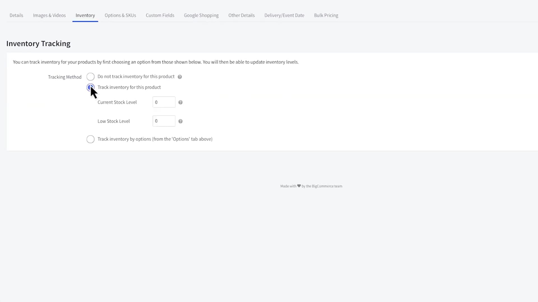The height and width of the screenshot is (302, 538).
Task: Click the help icon next to Tracking Method
Action: [180, 76]
